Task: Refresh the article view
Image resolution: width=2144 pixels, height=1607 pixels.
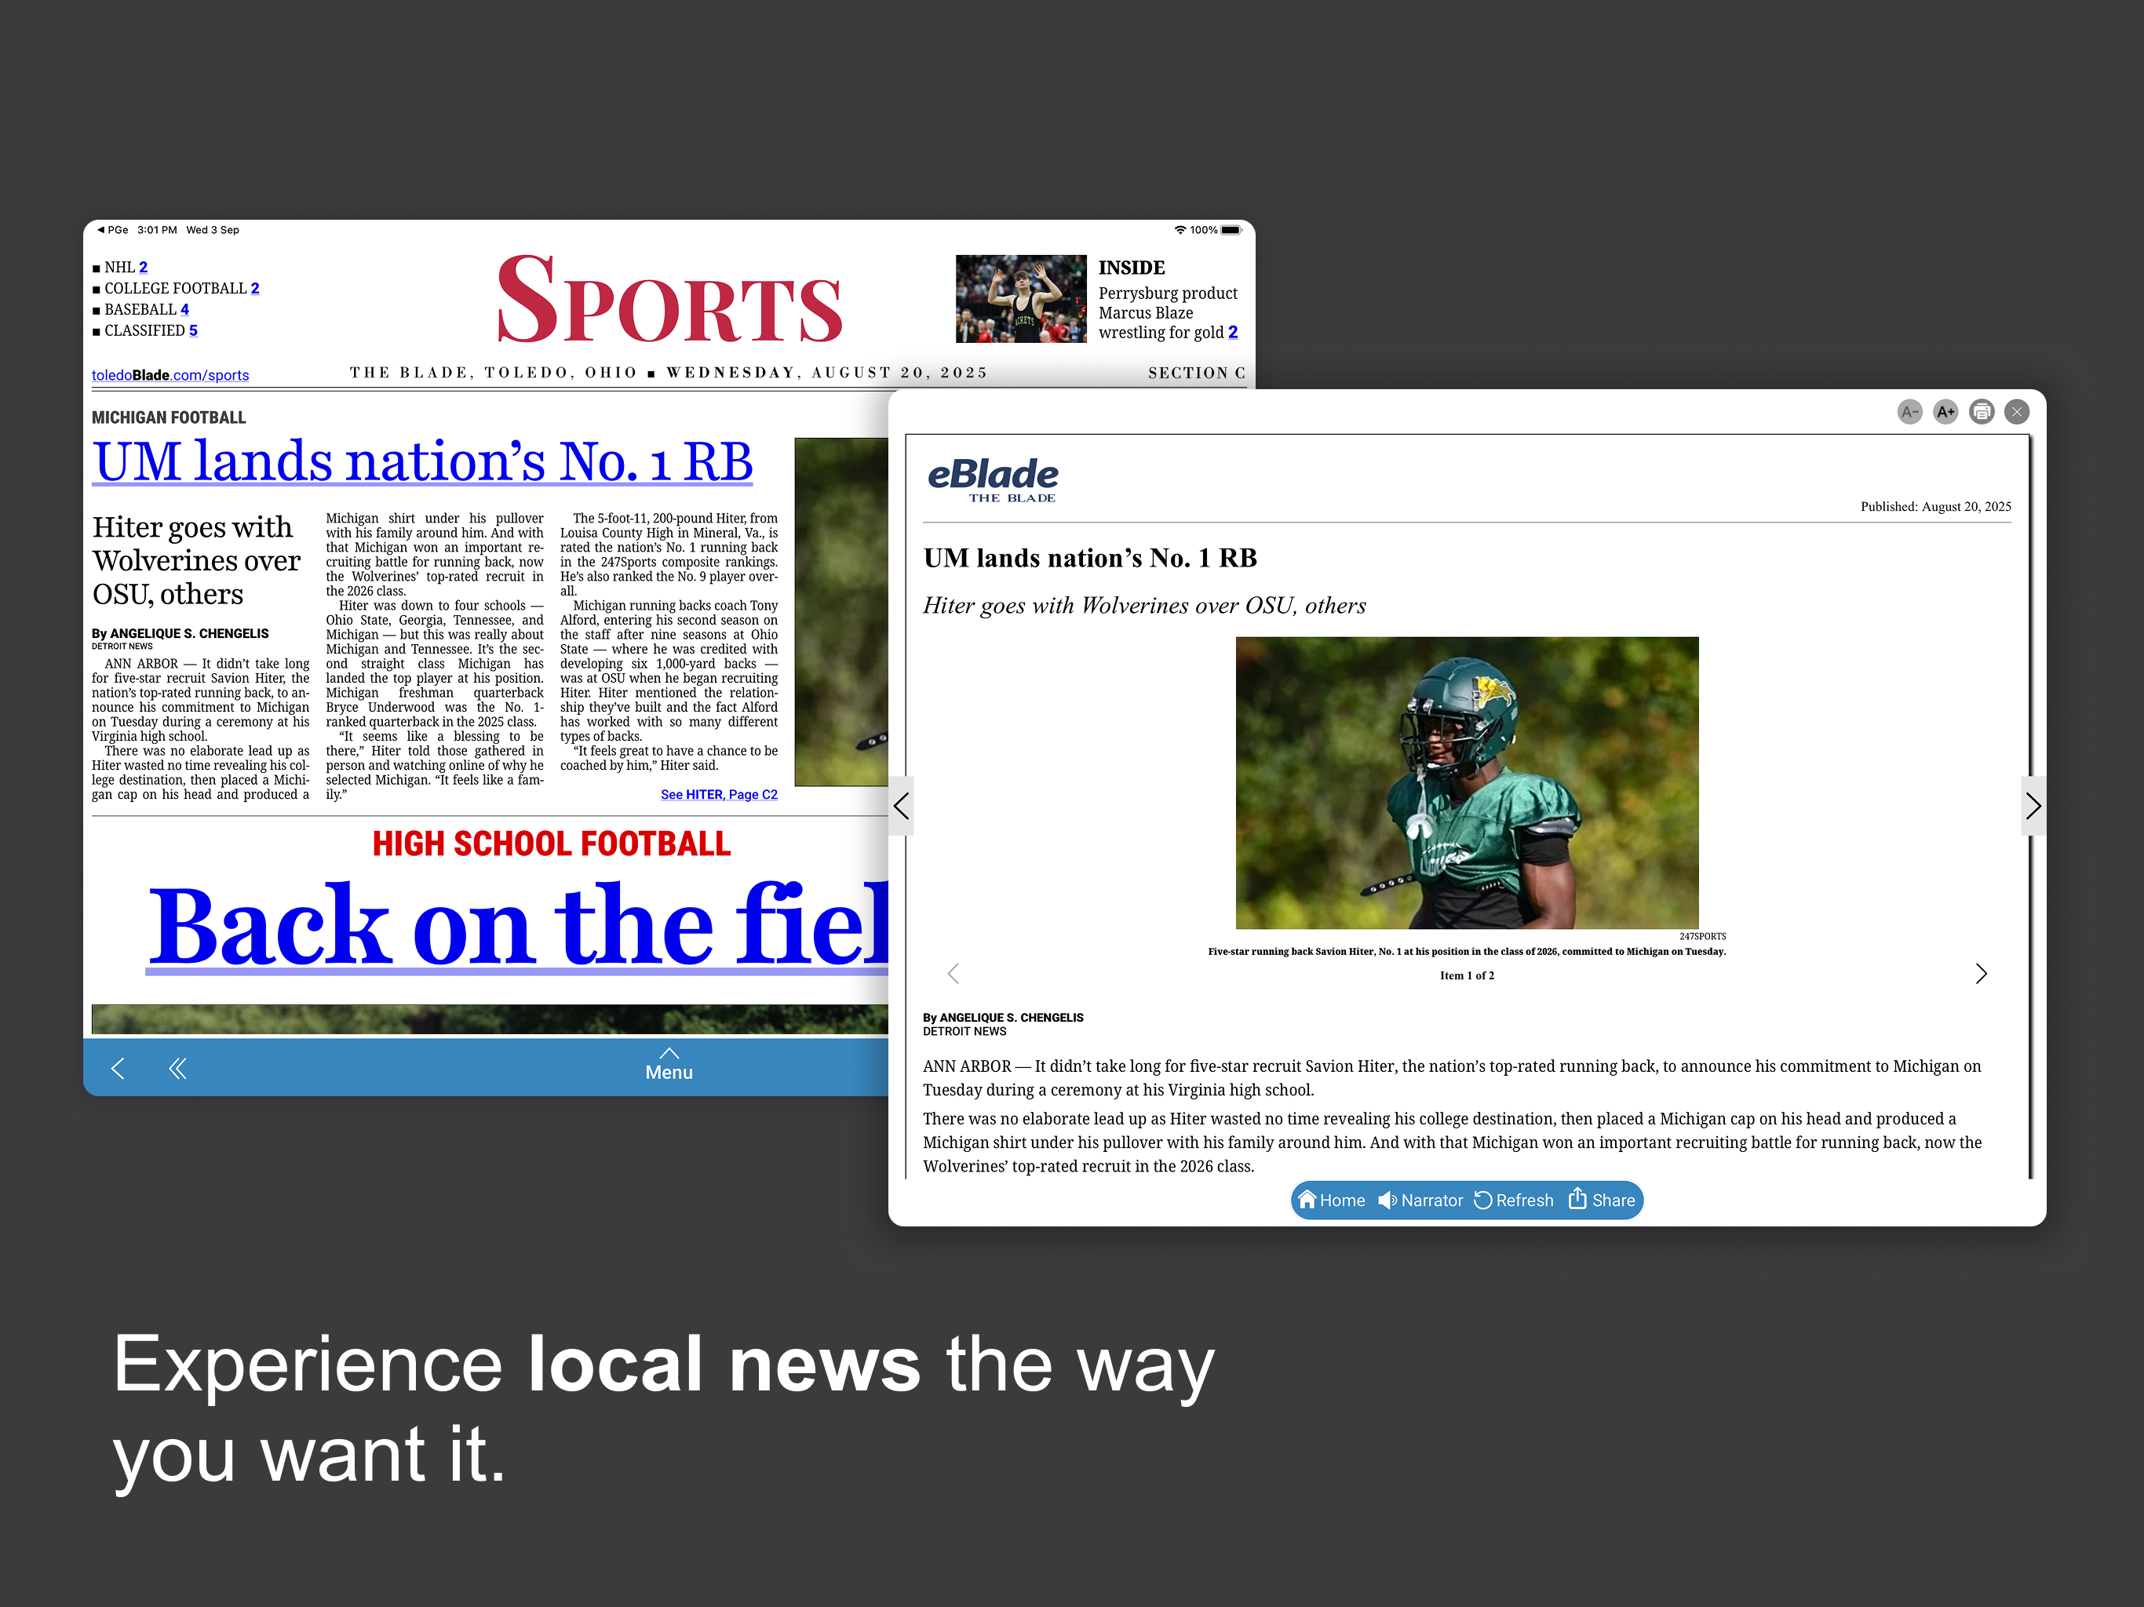Action: point(1513,1200)
